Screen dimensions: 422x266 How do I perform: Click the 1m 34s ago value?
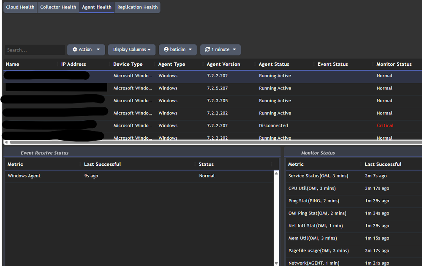(x=377, y=213)
